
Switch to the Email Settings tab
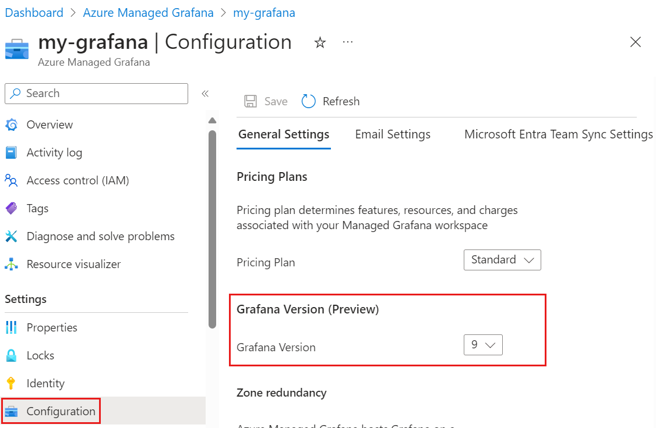point(393,134)
